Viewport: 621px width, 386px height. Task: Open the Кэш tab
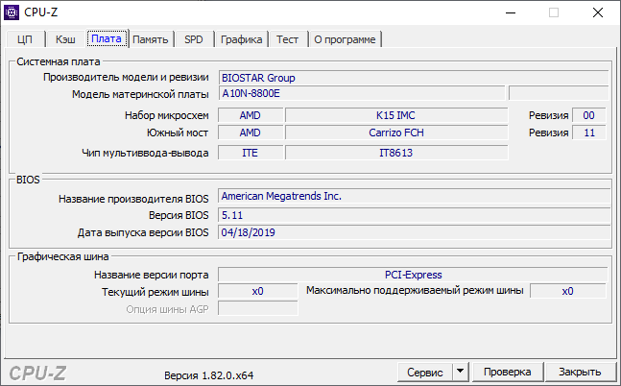click(65, 39)
